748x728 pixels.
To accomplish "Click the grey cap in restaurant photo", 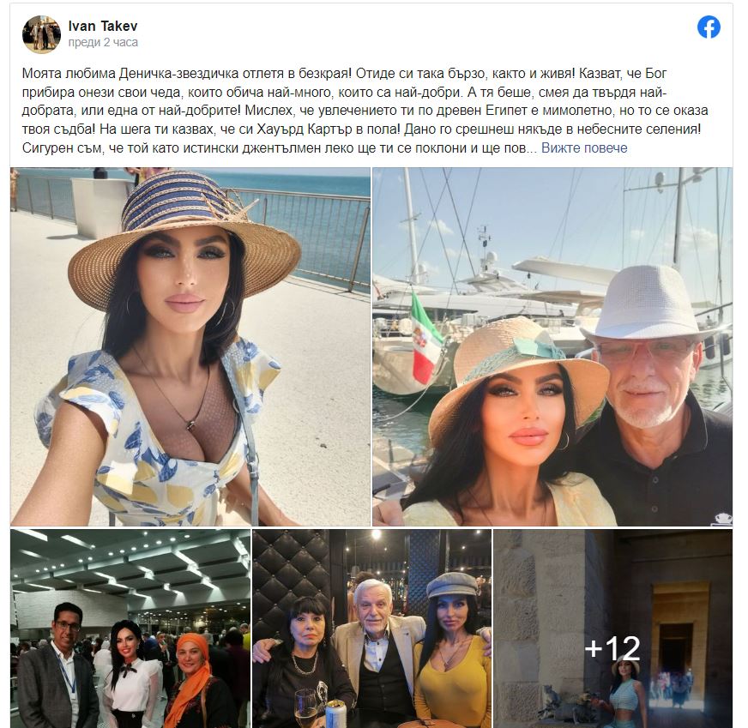I will point(451,585).
